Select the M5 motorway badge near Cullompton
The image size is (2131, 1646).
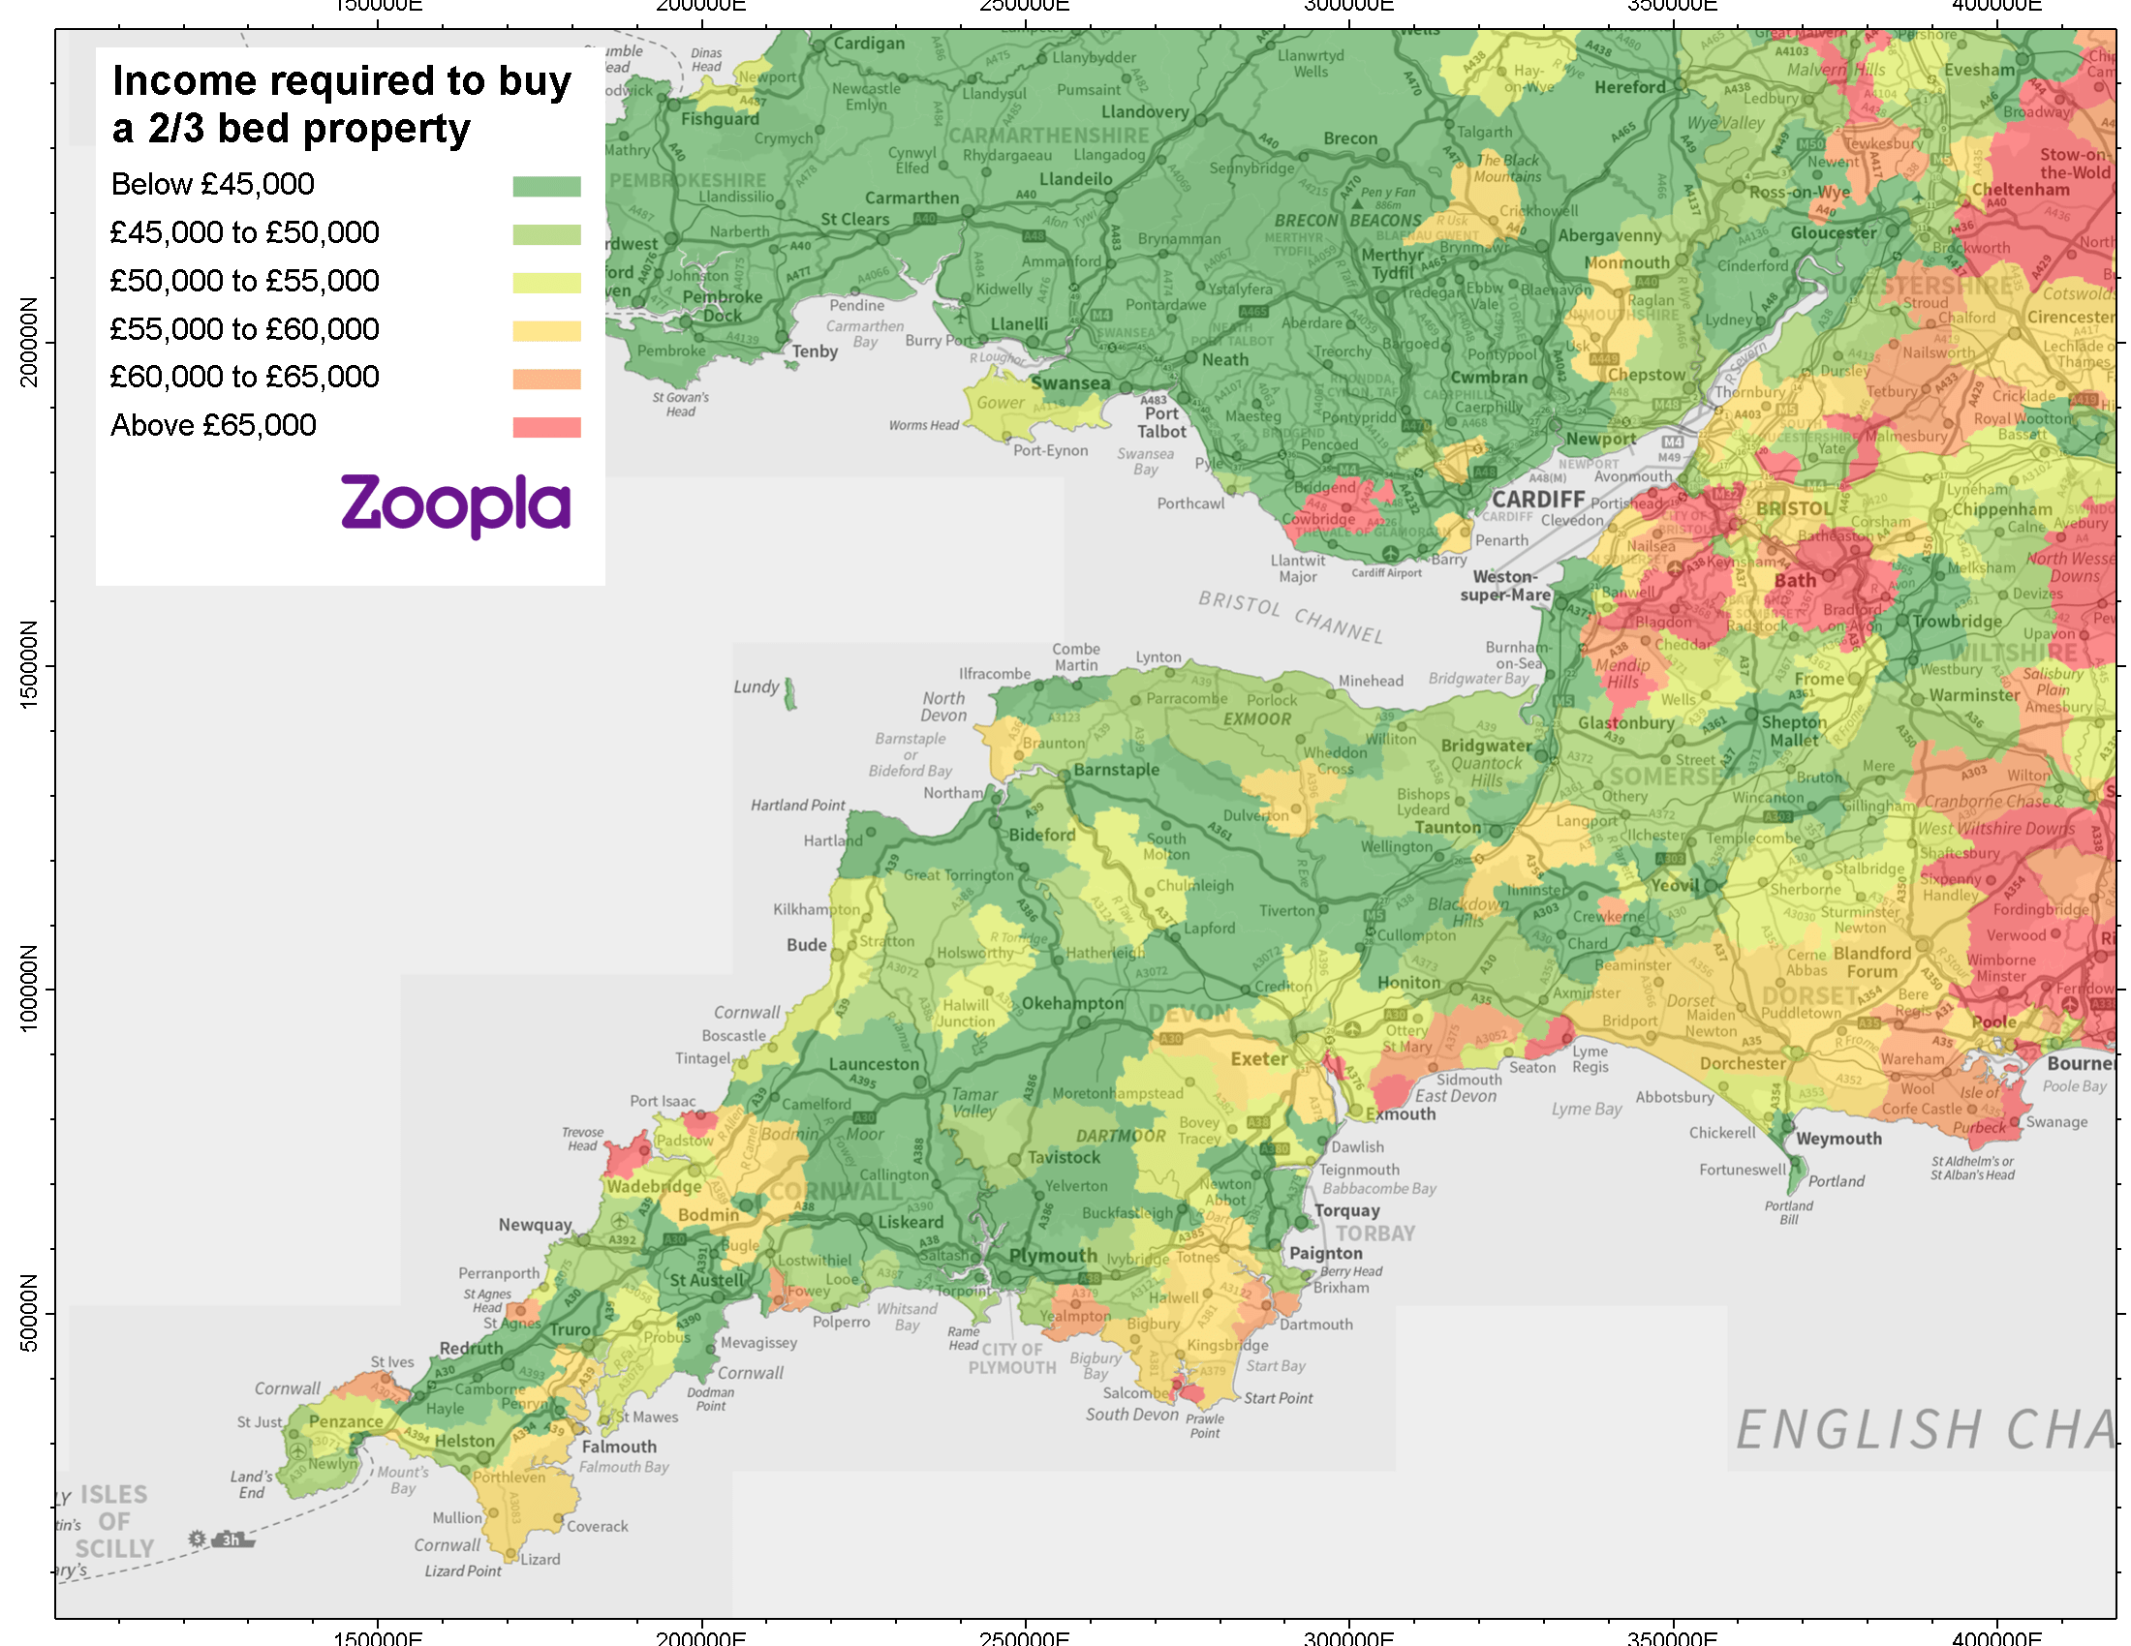(x=1375, y=916)
